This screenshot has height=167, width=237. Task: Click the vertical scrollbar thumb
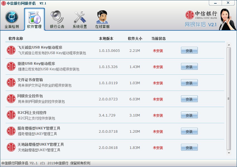click(x=229, y=99)
